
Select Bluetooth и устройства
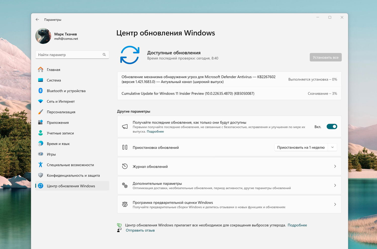72,91
